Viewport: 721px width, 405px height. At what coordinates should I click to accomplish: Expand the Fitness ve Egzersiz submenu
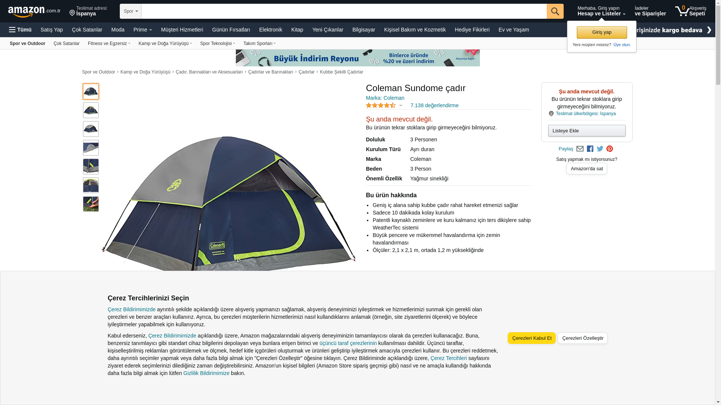click(109, 43)
